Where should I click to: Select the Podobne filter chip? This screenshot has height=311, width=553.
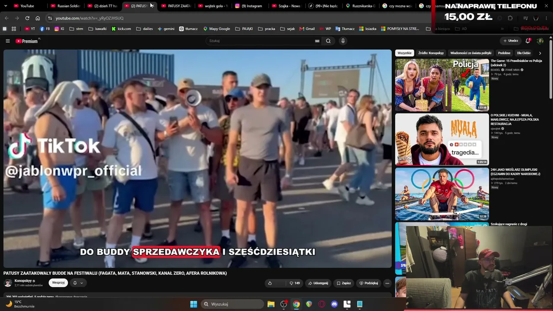tap(504, 53)
